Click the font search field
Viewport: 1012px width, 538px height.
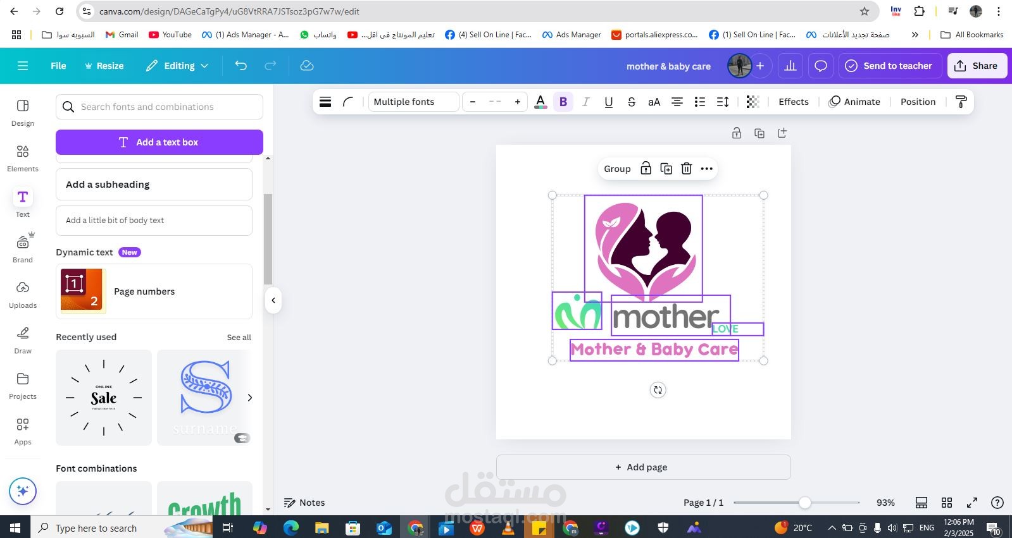tap(159, 107)
